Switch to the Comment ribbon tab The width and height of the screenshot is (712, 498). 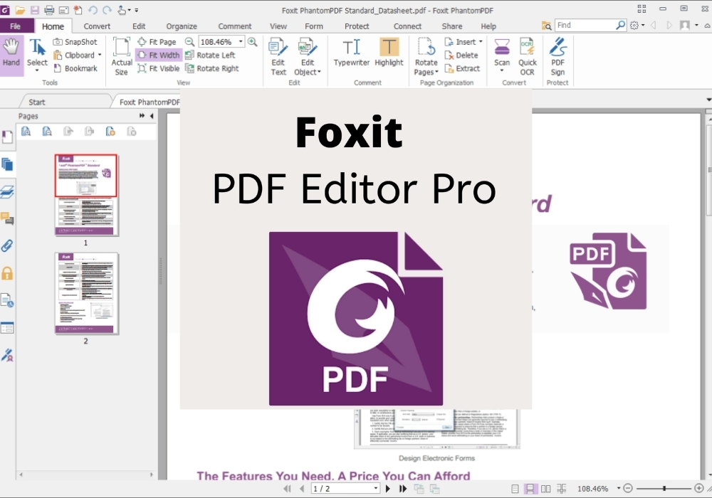pyautogui.click(x=234, y=26)
